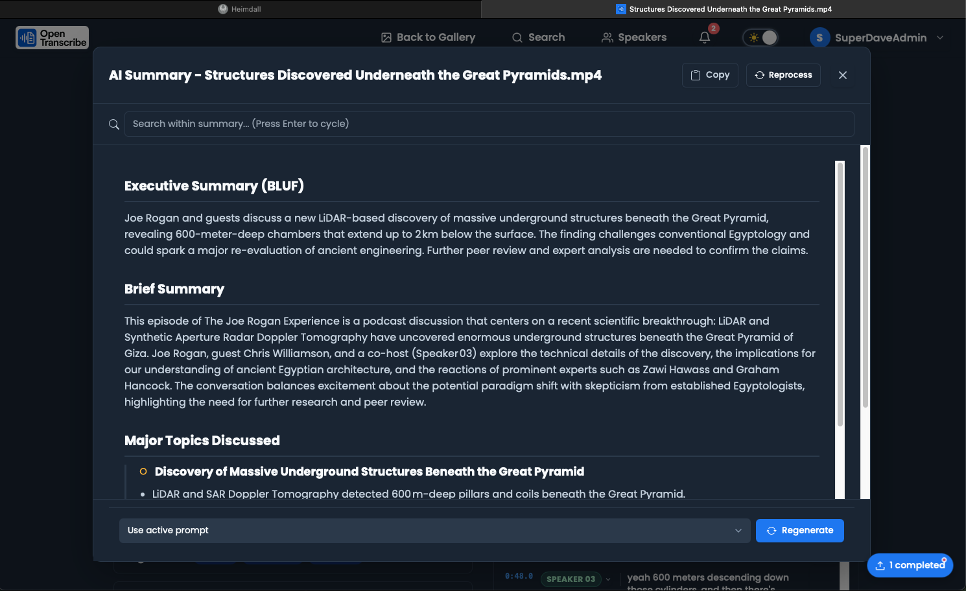Regenerate the summary

800,531
